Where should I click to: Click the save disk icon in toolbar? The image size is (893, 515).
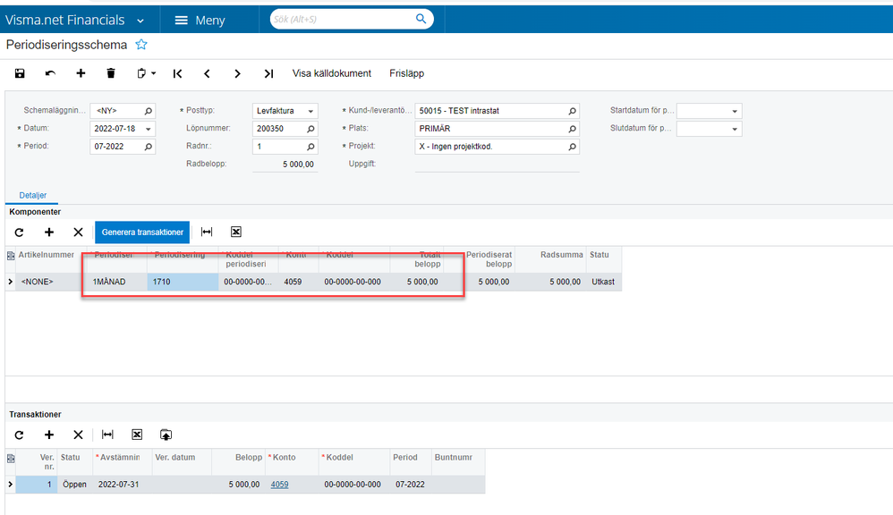pos(20,73)
